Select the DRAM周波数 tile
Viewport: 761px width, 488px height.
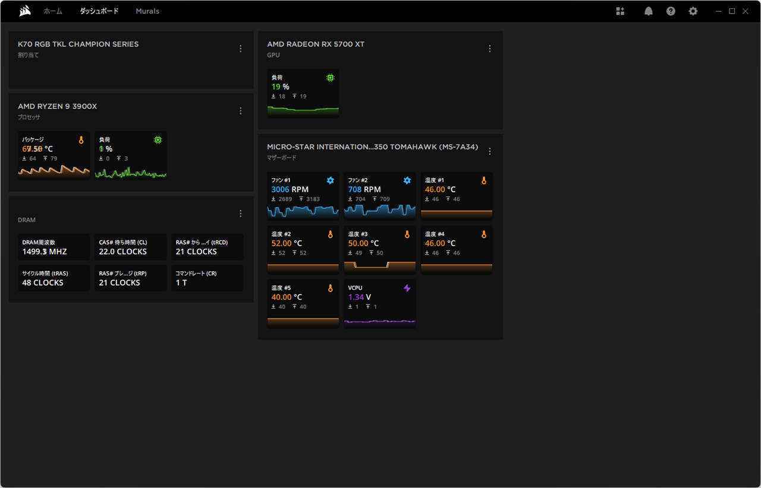54,247
